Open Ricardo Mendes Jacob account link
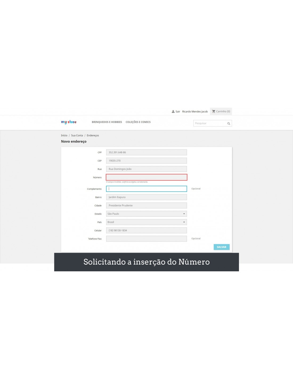The width and height of the screenshot is (293, 379). point(195,112)
